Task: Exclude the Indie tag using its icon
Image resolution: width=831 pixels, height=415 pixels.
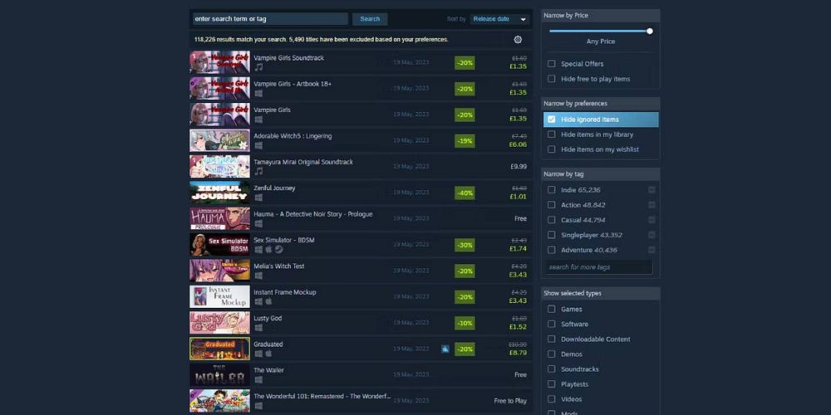Action: pyautogui.click(x=652, y=190)
